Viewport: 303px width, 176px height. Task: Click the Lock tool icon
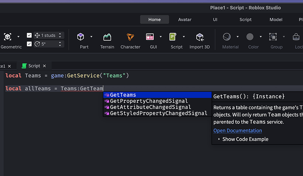point(296,37)
